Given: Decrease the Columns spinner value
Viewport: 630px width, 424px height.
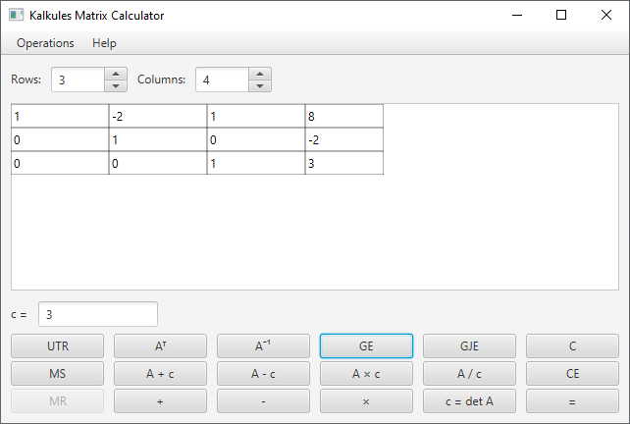Looking at the screenshot, I should point(260,86).
